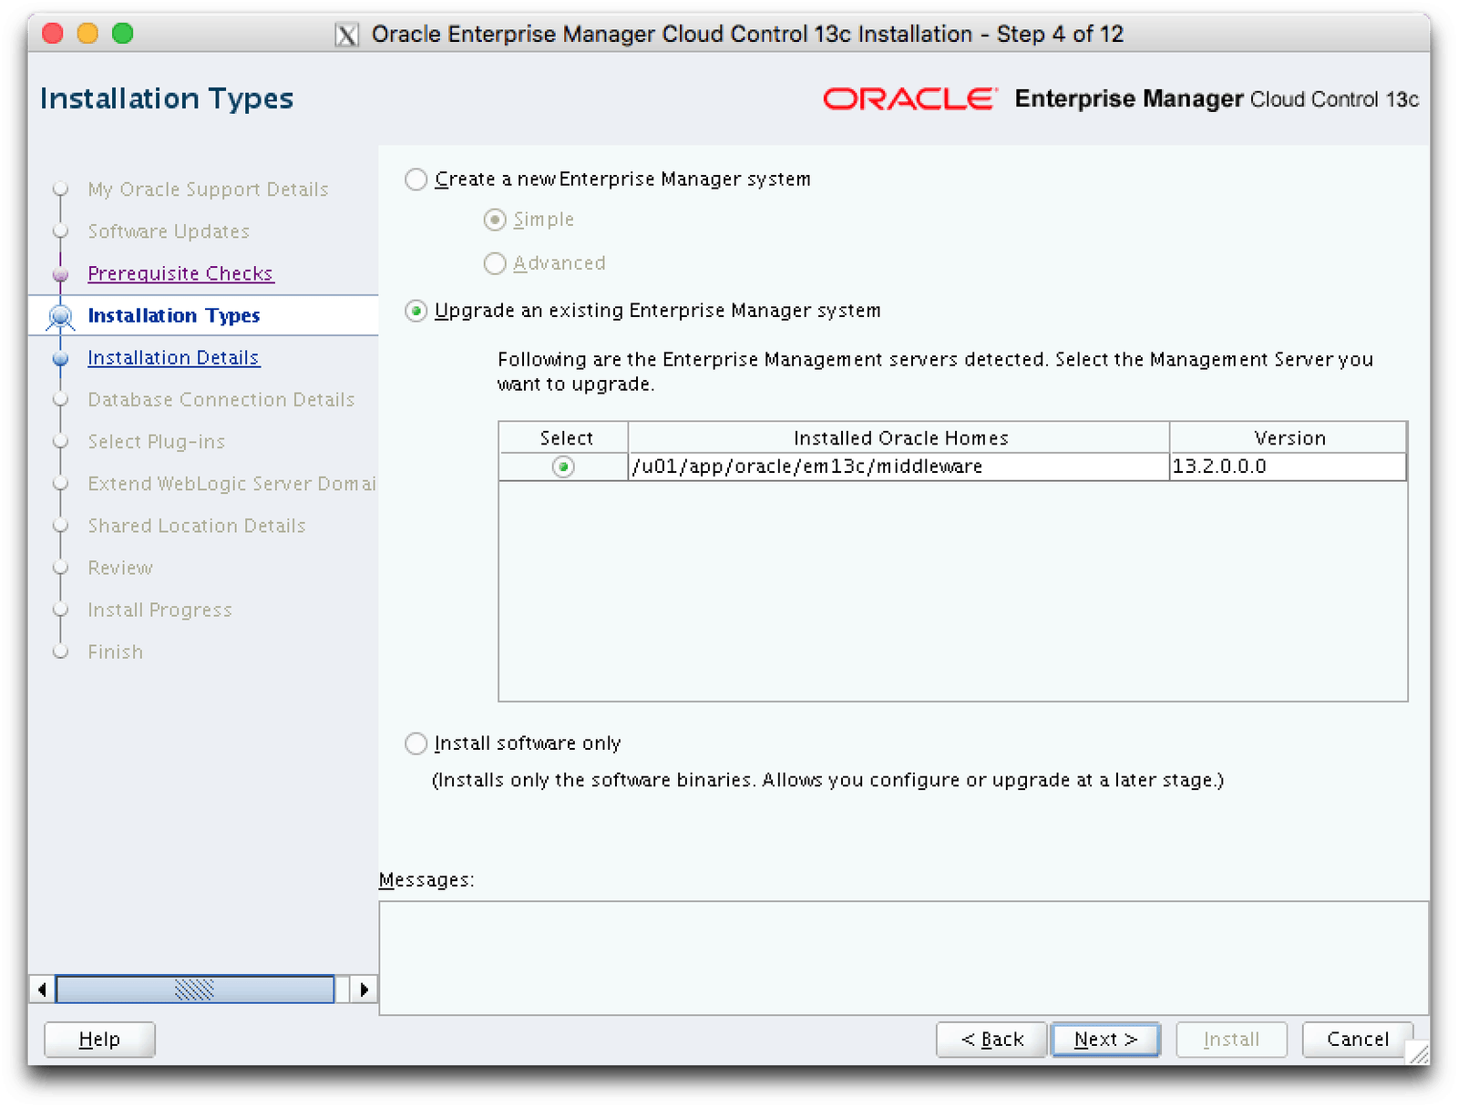The image size is (1458, 1107).
Task: Open Prerequisite Checks step link
Action: (180, 273)
